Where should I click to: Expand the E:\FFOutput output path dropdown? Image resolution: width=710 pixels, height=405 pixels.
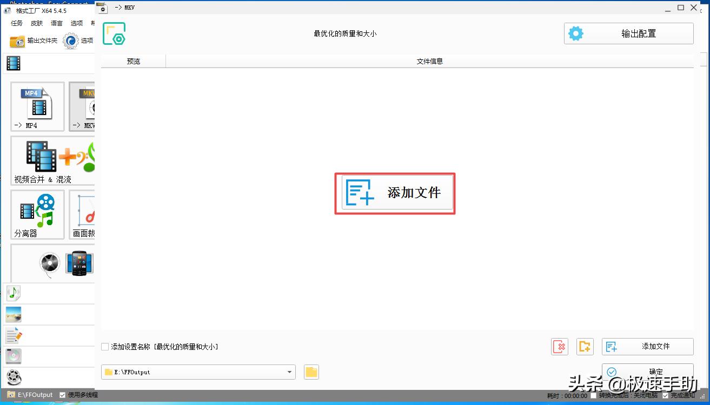[289, 372]
